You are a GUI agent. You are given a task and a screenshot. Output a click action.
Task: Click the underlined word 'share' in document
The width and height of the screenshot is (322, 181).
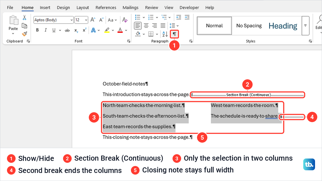pyautogui.click(x=271, y=116)
